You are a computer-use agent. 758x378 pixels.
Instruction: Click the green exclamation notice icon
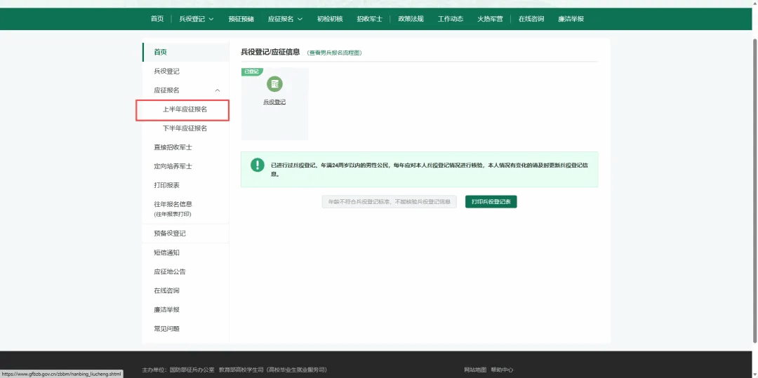pos(257,165)
